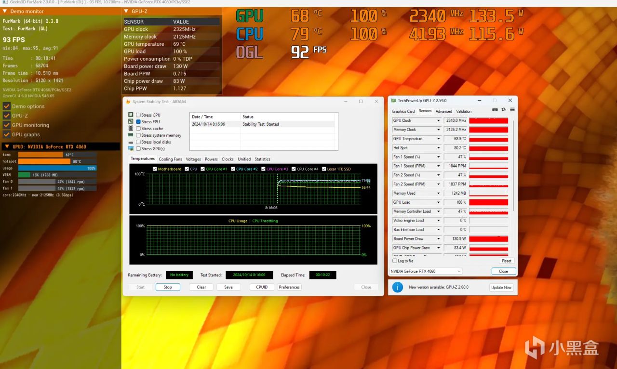Stop the AIDA64 stability test
This screenshot has width=617, height=369.
[168, 287]
